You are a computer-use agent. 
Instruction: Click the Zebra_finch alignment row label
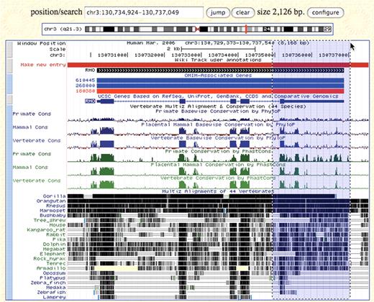[48, 283]
